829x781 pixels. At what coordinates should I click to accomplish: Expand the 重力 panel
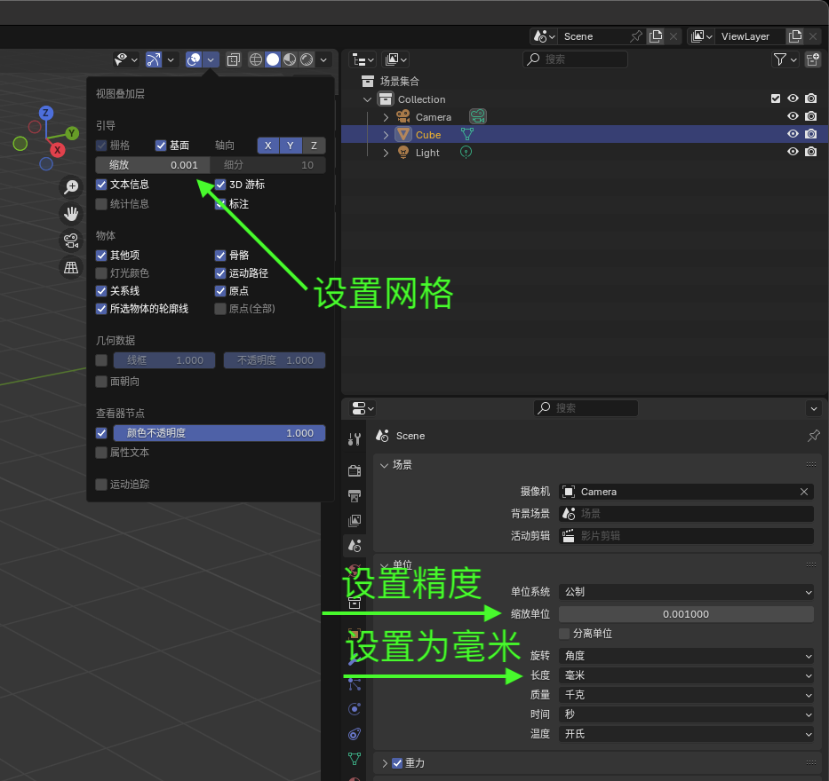click(385, 763)
